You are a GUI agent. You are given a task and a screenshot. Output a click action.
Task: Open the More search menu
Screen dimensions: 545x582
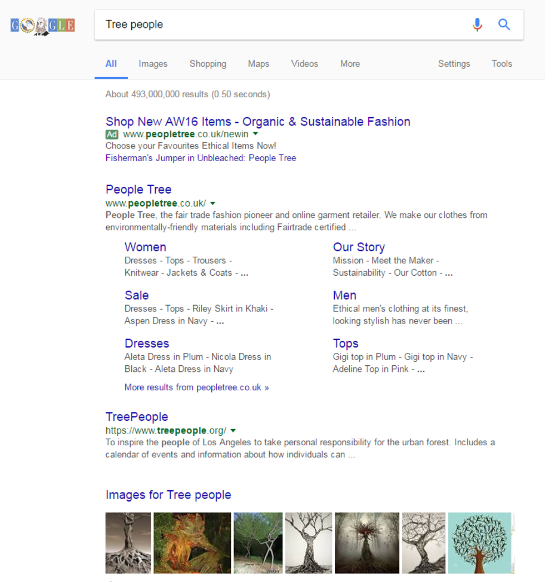coord(350,64)
